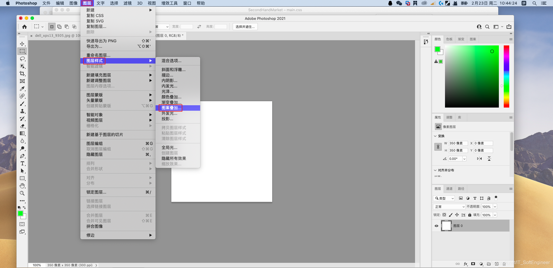Click the 选择并遮住... button
This screenshot has height=268, width=553.
tap(245, 27)
